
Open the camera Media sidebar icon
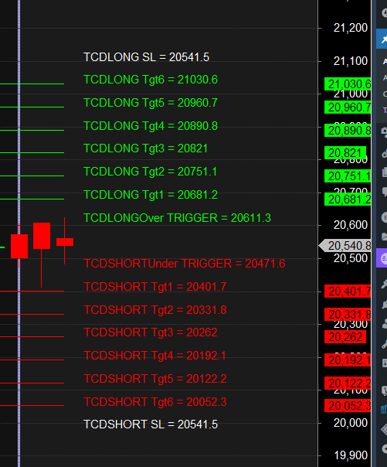point(384,131)
